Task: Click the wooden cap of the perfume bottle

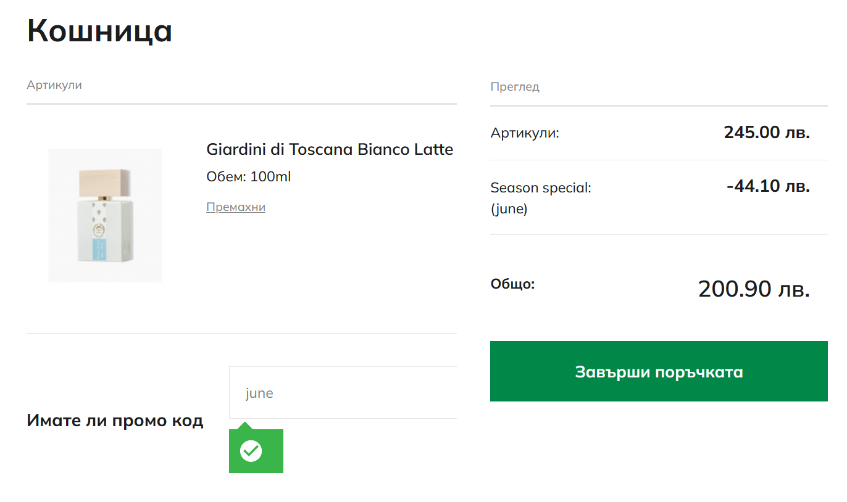Action: (105, 183)
